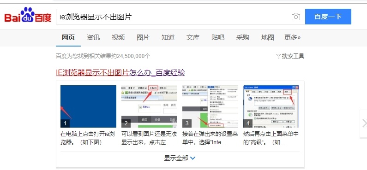Switch to the 视频 tab
This screenshot has height=170, width=367.
(118, 37)
